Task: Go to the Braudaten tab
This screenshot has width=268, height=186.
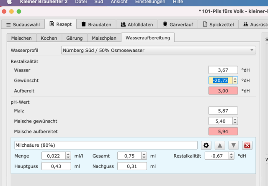Action: (96, 25)
